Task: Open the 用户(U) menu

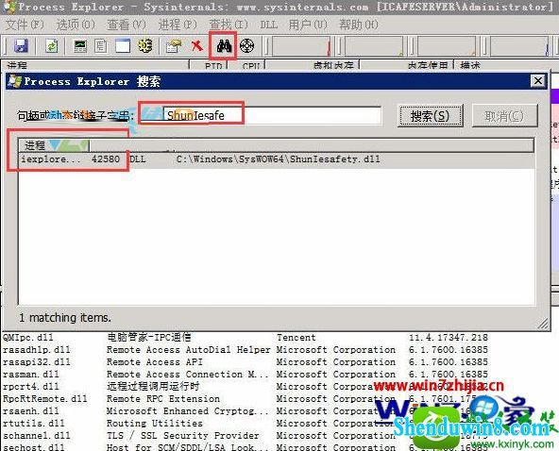Action: pos(308,25)
